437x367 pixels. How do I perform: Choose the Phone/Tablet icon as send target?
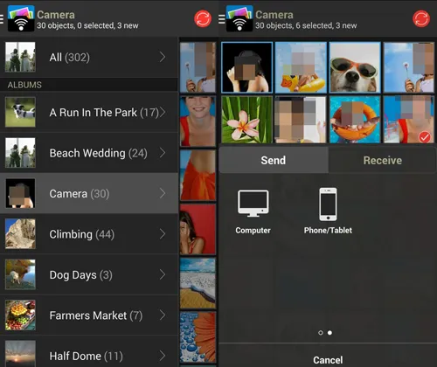pyautogui.click(x=328, y=204)
